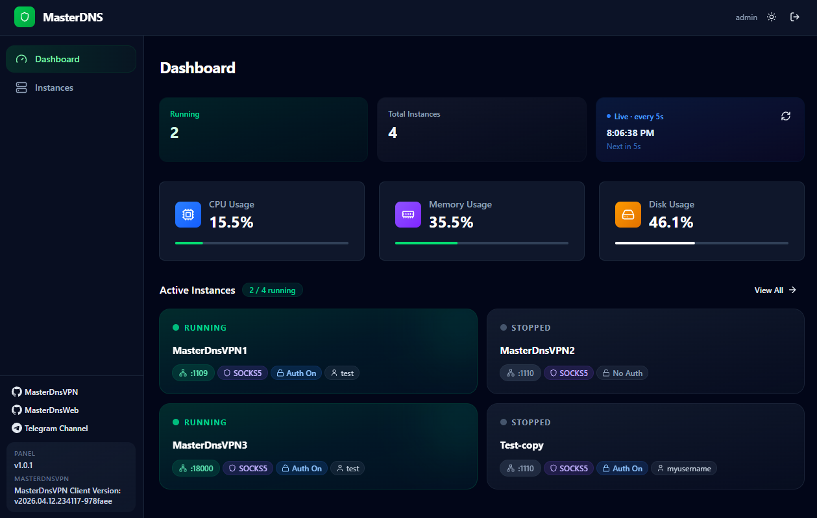Image resolution: width=817 pixels, height=518 pixels.
Task: Click the SOCKS5 badge on Test-copy
Action: click(x=568, y=468)
